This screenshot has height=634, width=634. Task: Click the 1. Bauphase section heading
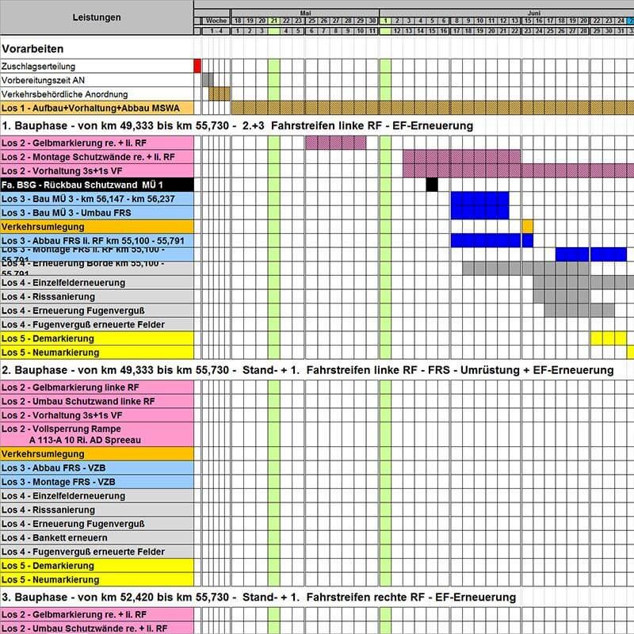pos(237,126)
